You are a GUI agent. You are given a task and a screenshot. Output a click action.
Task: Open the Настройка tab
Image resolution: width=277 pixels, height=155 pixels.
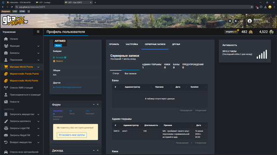132,44
